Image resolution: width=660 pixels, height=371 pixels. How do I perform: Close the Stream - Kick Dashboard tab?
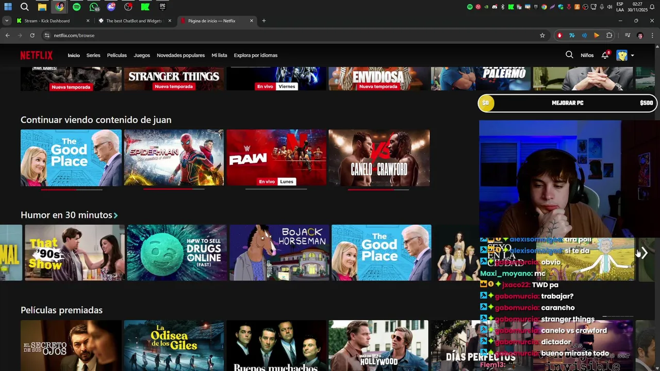[88, 21]
